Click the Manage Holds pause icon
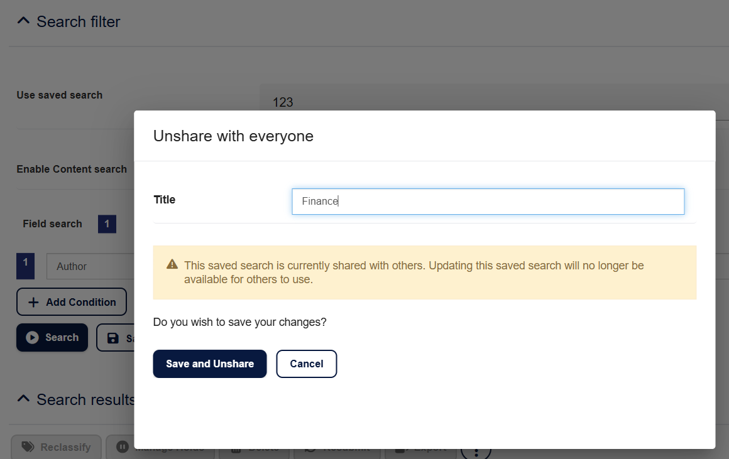 click(123, 447)
